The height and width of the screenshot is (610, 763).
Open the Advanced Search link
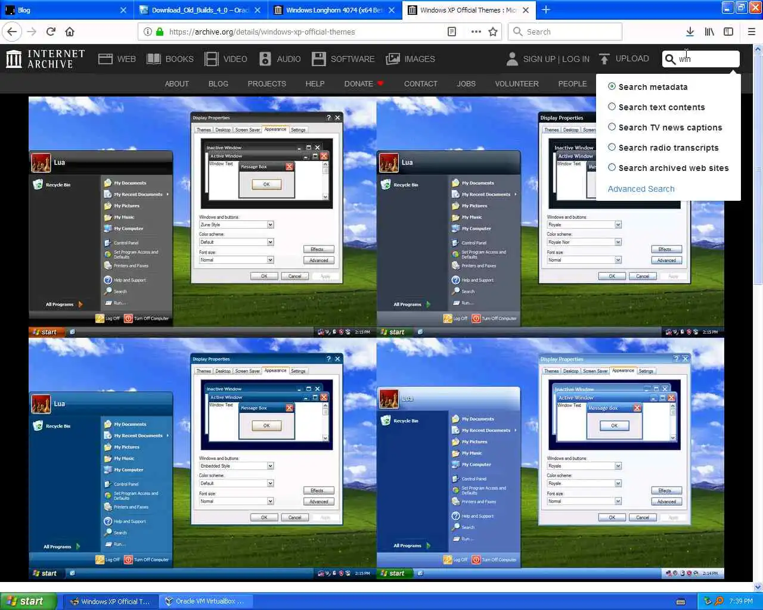(641, 189)
